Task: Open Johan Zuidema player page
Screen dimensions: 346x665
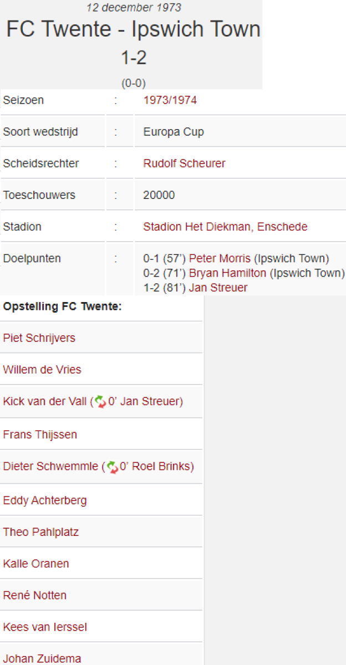Action: click(x=42, y=658)
